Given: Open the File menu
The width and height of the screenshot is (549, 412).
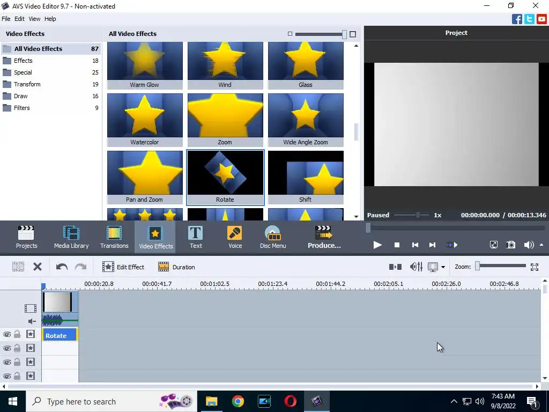Looking at the screenshot, I should pos(6,19).
